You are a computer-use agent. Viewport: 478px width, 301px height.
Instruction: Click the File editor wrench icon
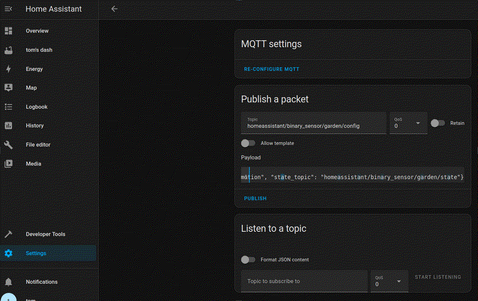click(9, 145)
